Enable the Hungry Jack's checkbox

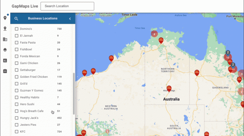17,118
